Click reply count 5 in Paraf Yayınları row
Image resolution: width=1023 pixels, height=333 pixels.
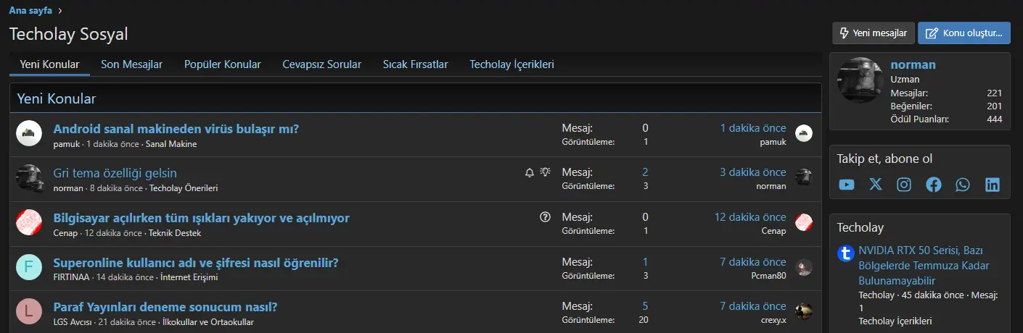click(x=645, y=306)
